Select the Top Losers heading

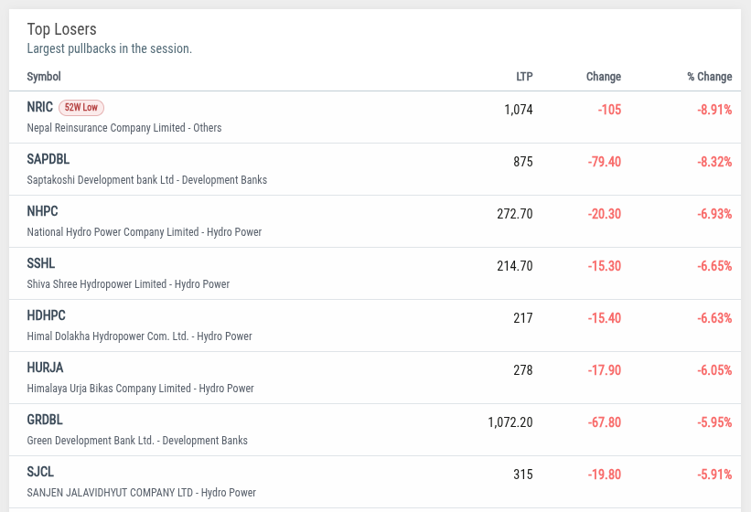pos(62,29)
